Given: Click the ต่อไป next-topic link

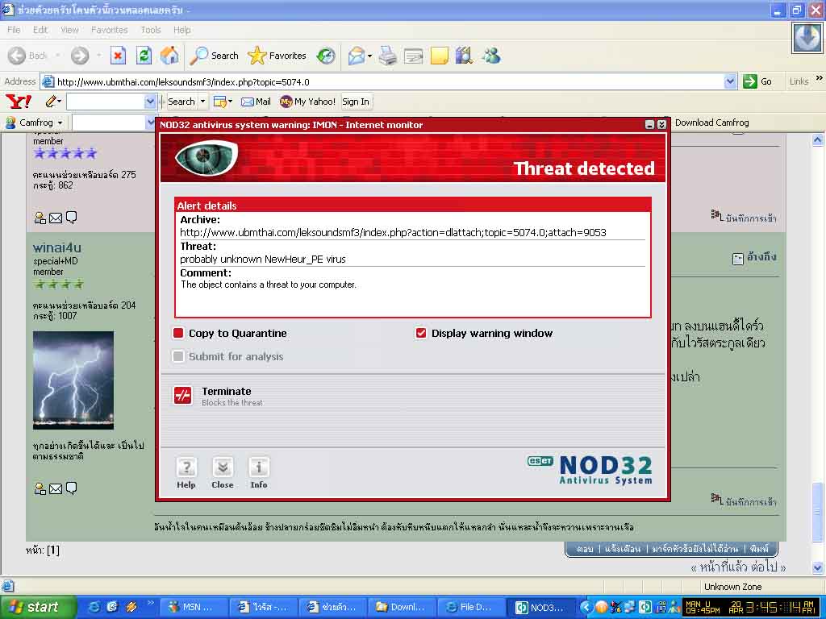Looking at the screenshot, I should (x=764, y=567).
